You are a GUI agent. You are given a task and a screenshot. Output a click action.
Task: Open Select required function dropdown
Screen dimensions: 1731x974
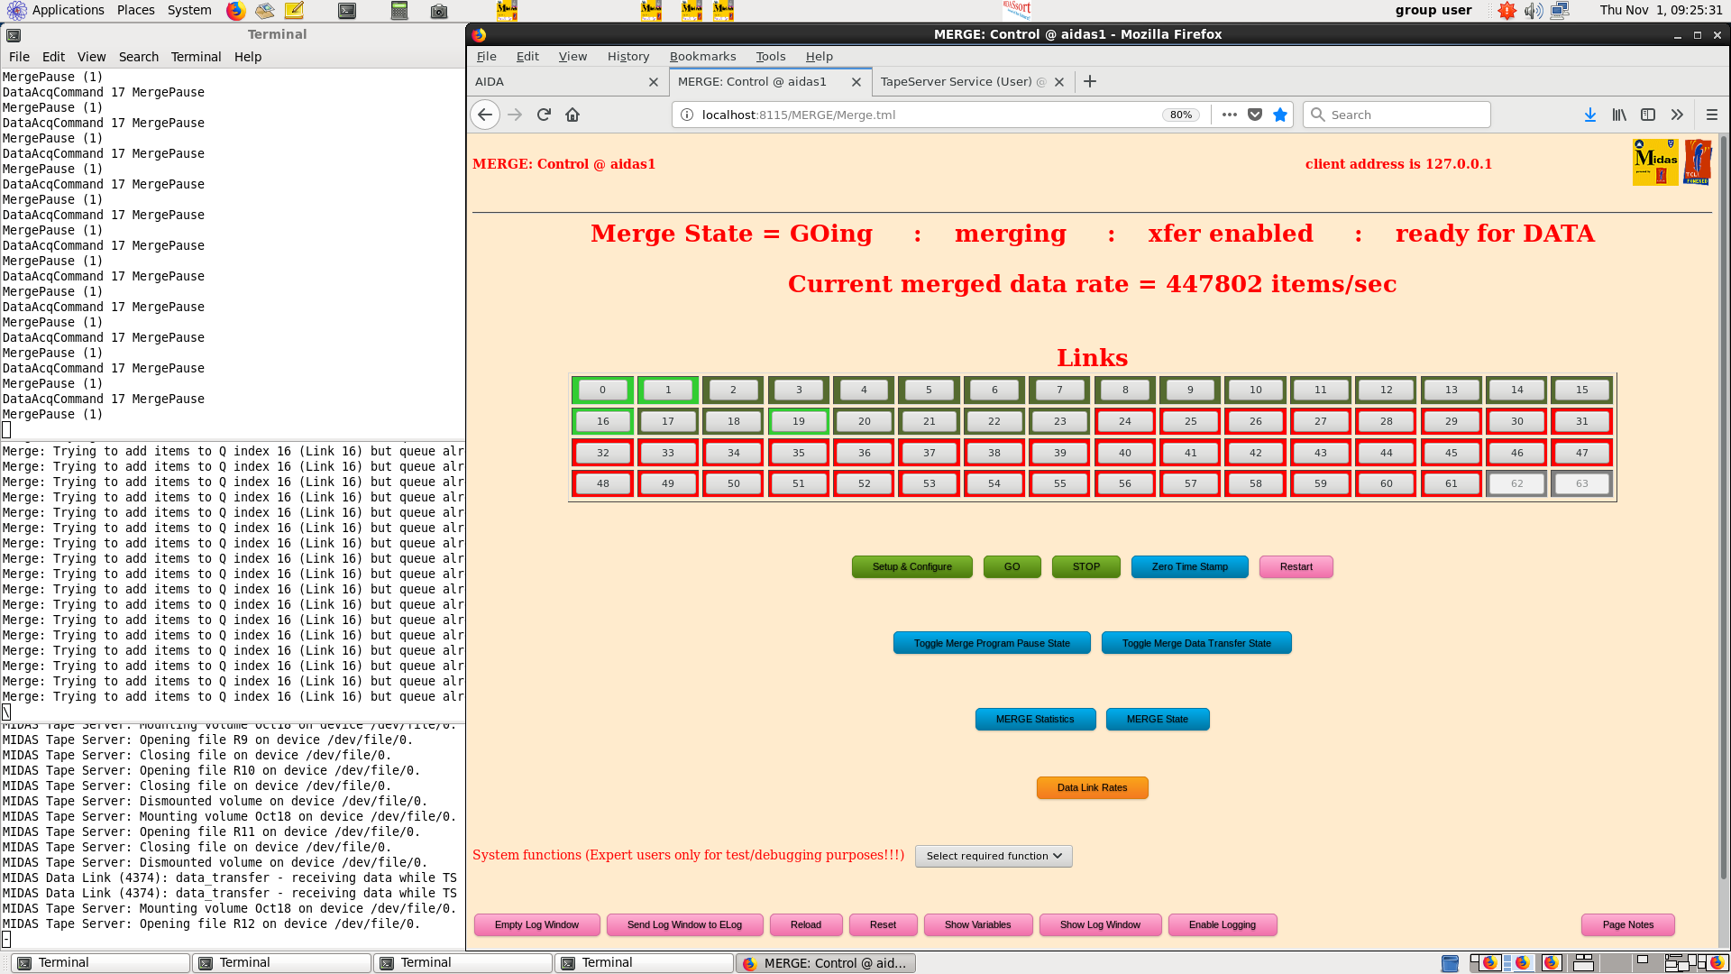(994, 856)
